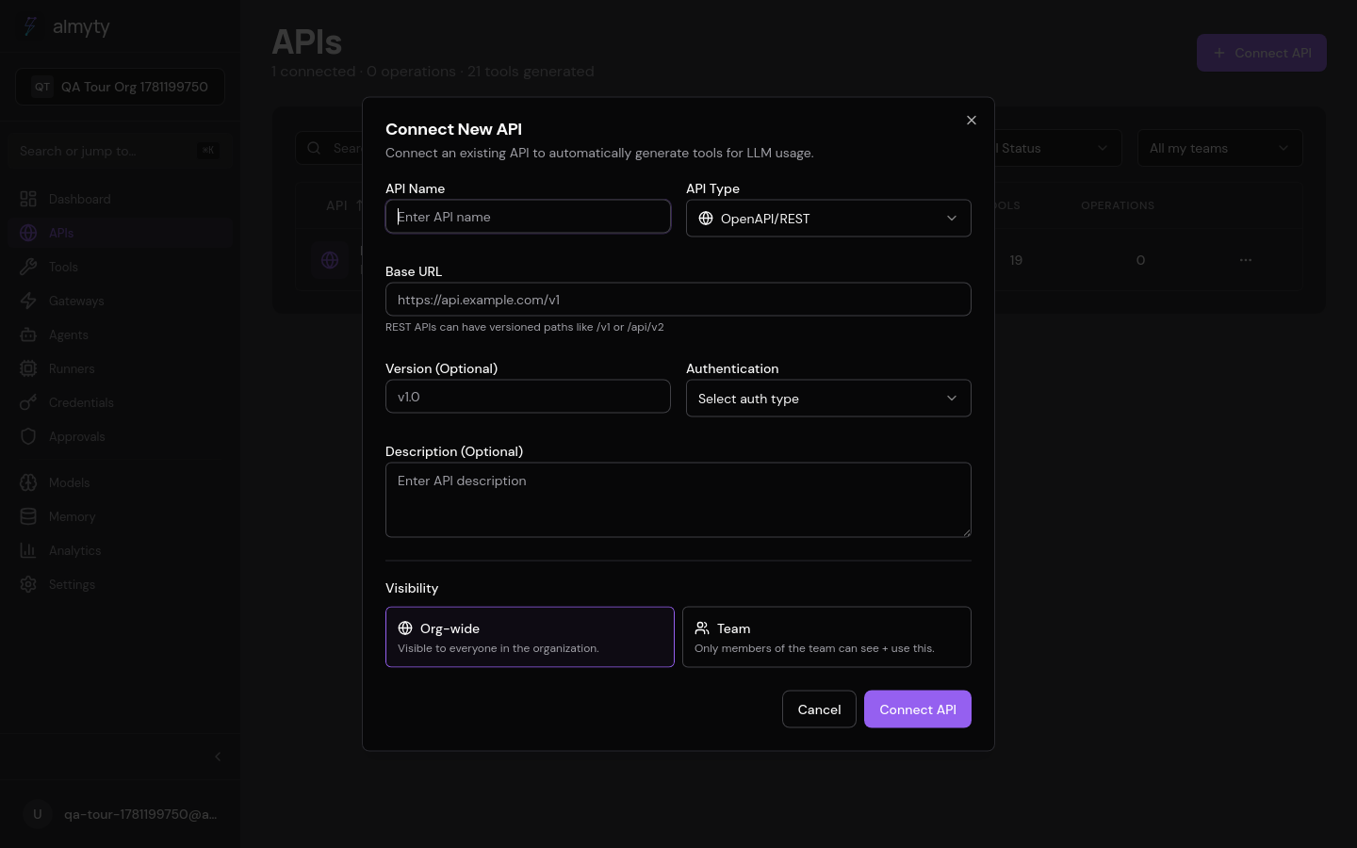Click the chevron on the Authentication dropdown
The image size is (1357, 848).
coord(952,399)
